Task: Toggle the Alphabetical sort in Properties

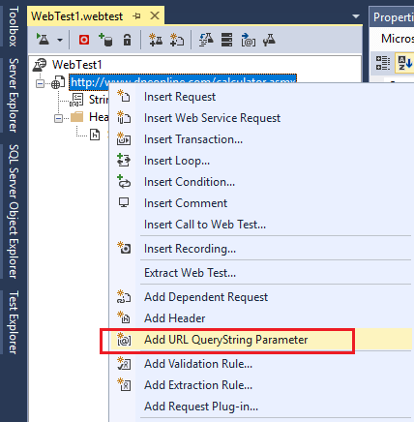Action: click(x=404, y=63)
